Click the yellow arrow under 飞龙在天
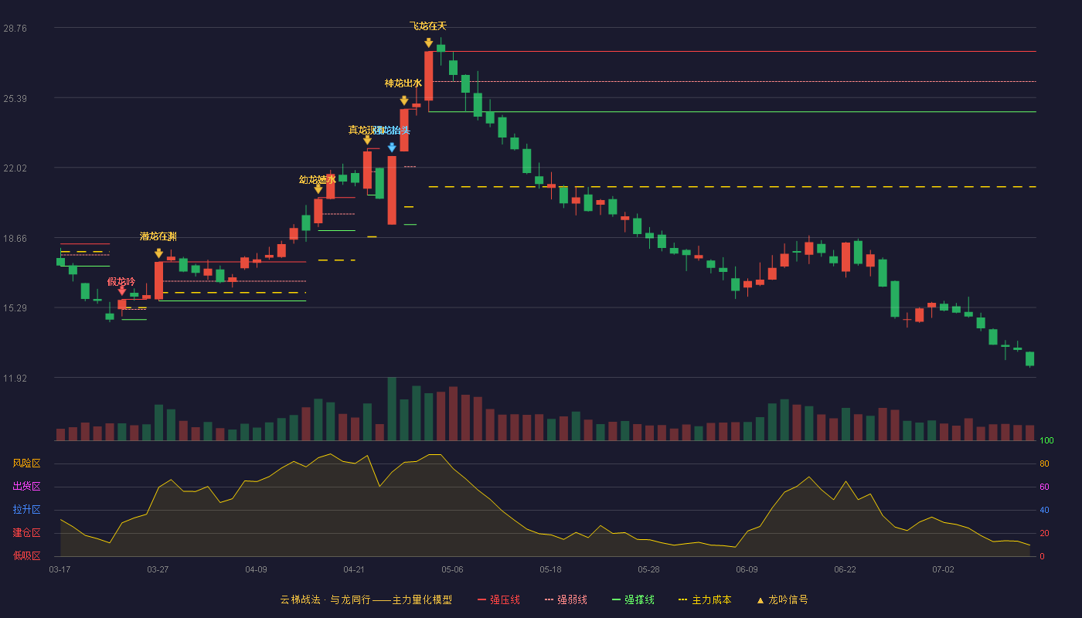1082x618 pixels. pyautogui.click(x=428, y=43)
